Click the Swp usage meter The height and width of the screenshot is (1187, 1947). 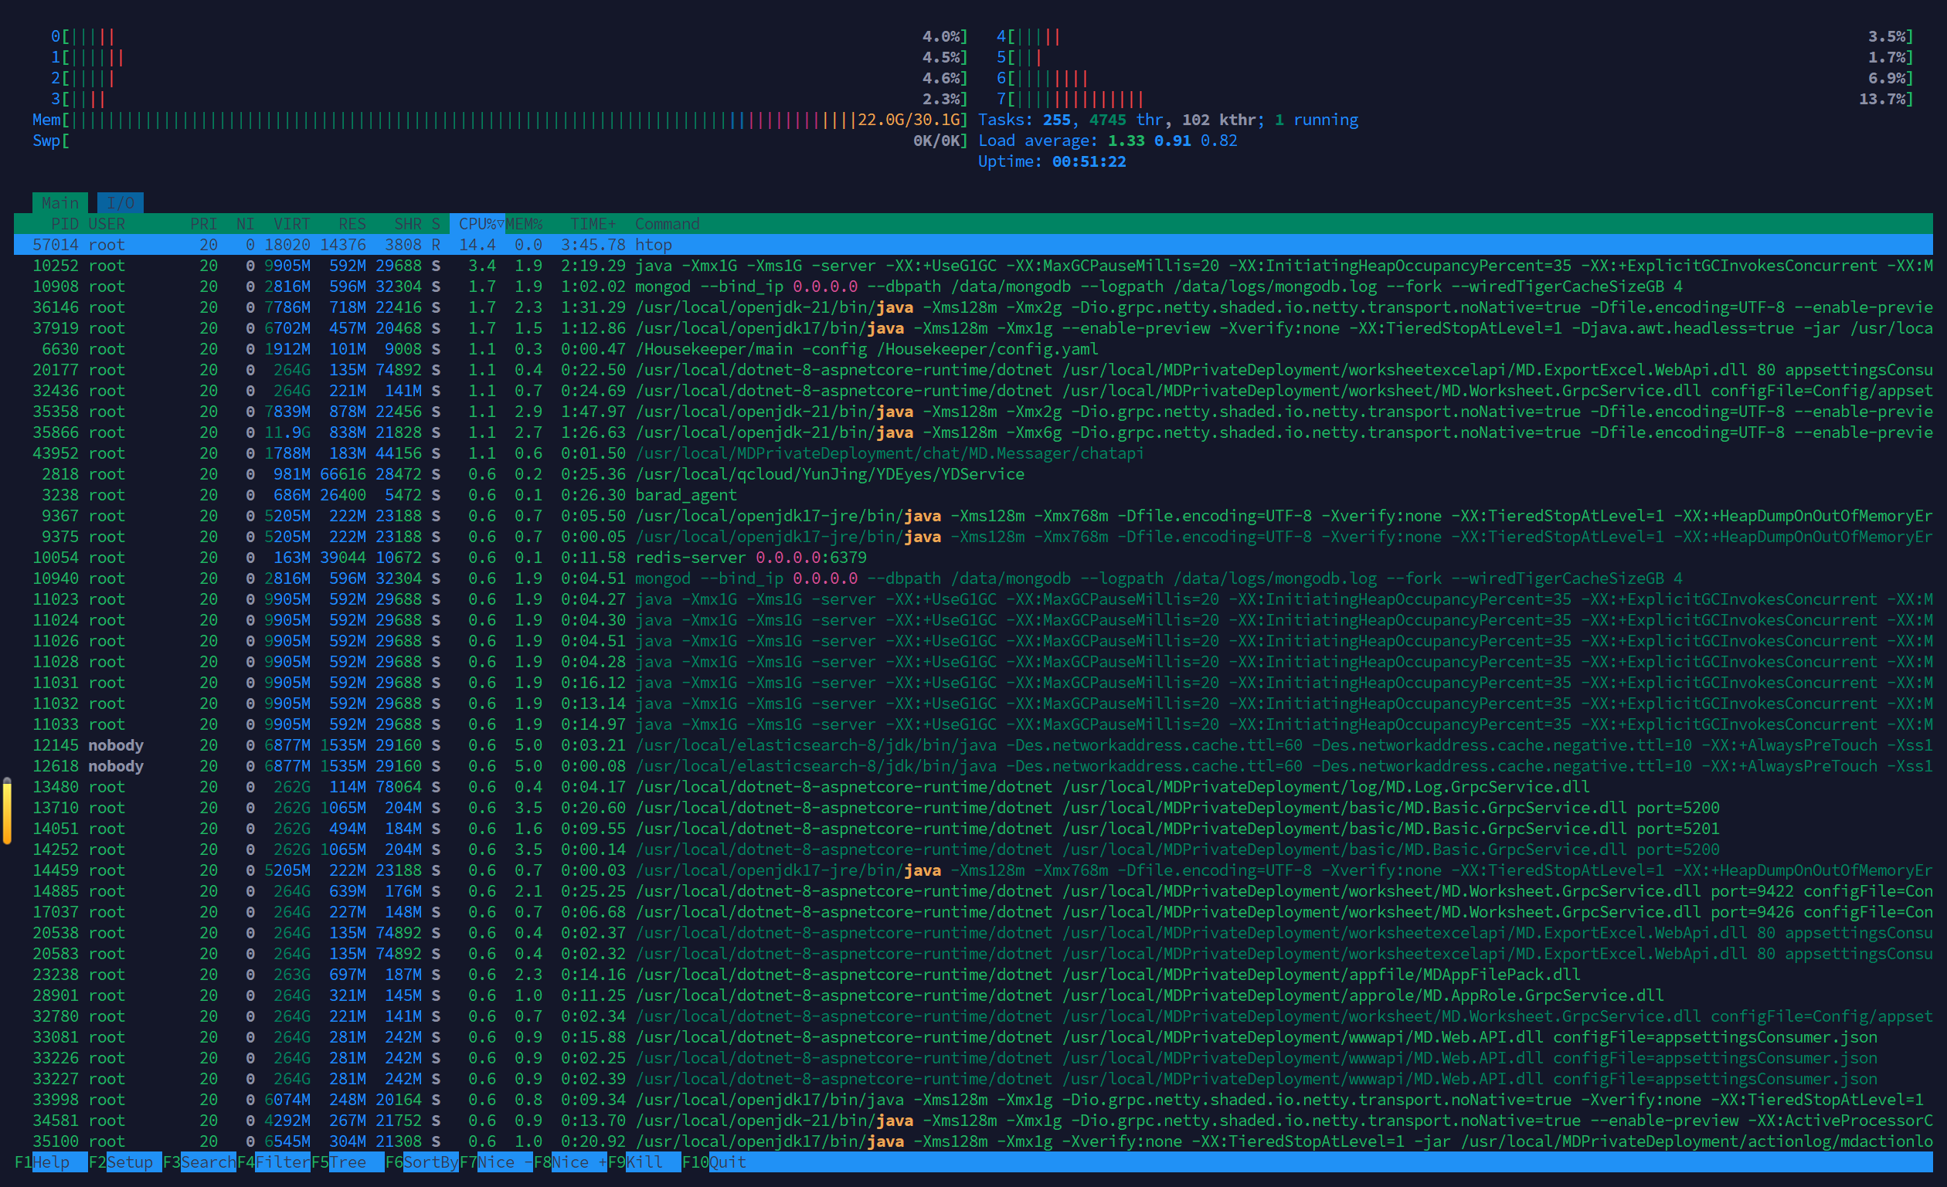point(500,141)
